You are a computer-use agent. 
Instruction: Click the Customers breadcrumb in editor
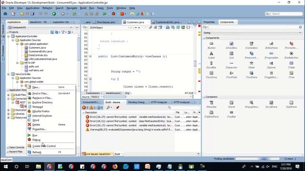pos(93,93)
